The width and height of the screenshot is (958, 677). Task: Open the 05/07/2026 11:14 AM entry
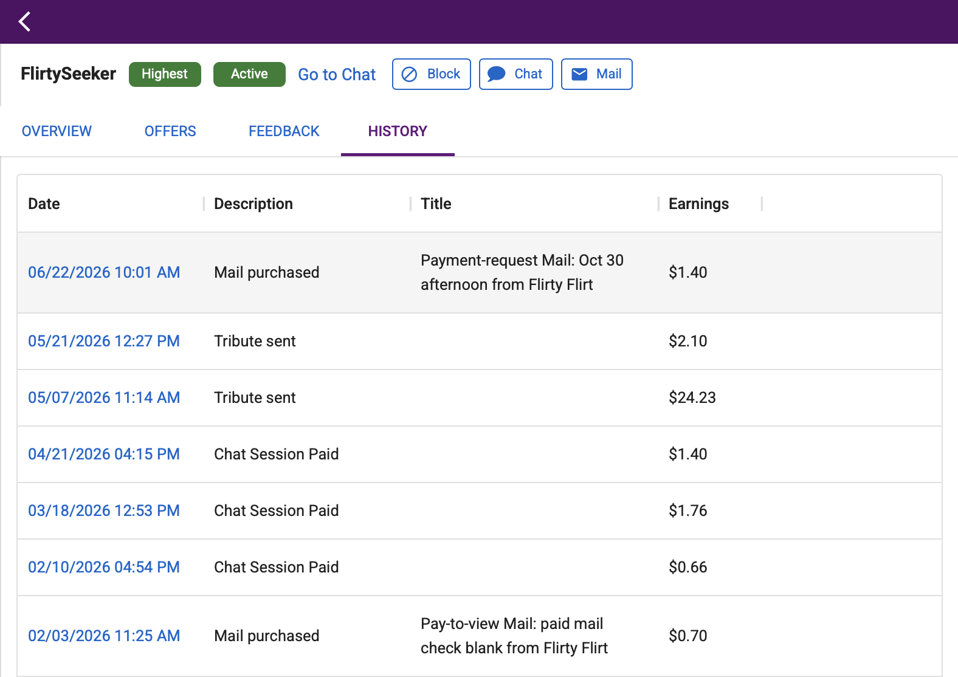[x=104, y=397]
